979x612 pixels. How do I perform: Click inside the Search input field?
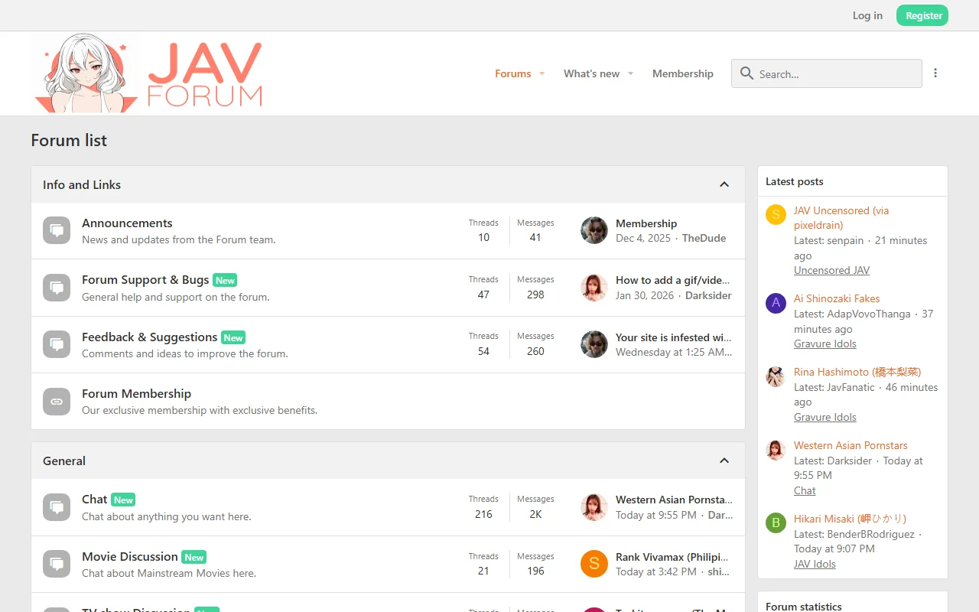826,73
